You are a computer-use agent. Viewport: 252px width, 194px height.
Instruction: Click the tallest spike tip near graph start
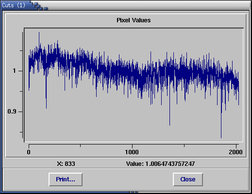pos(39,32)
